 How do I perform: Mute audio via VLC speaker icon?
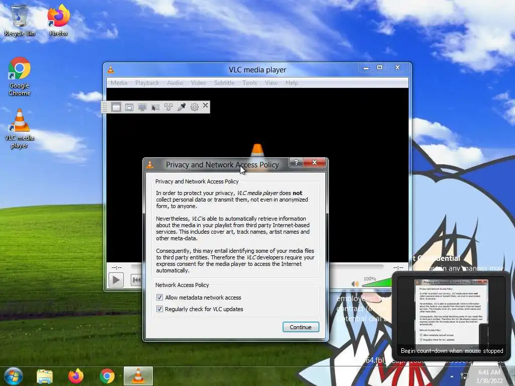[355, 284]
